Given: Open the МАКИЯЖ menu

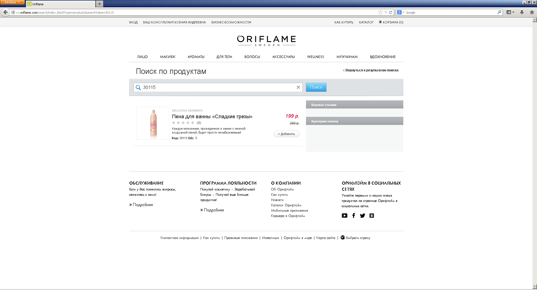Looking at the screenshot, I should coord(168,57).
